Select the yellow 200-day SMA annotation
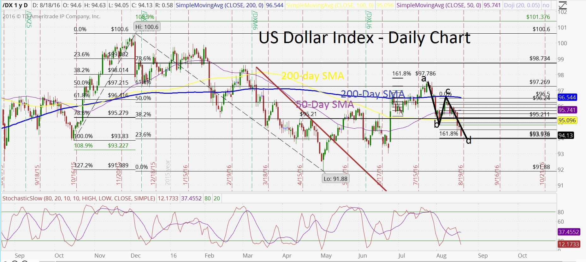Viewport: 586px width, 262px height. tap(312, 76)
